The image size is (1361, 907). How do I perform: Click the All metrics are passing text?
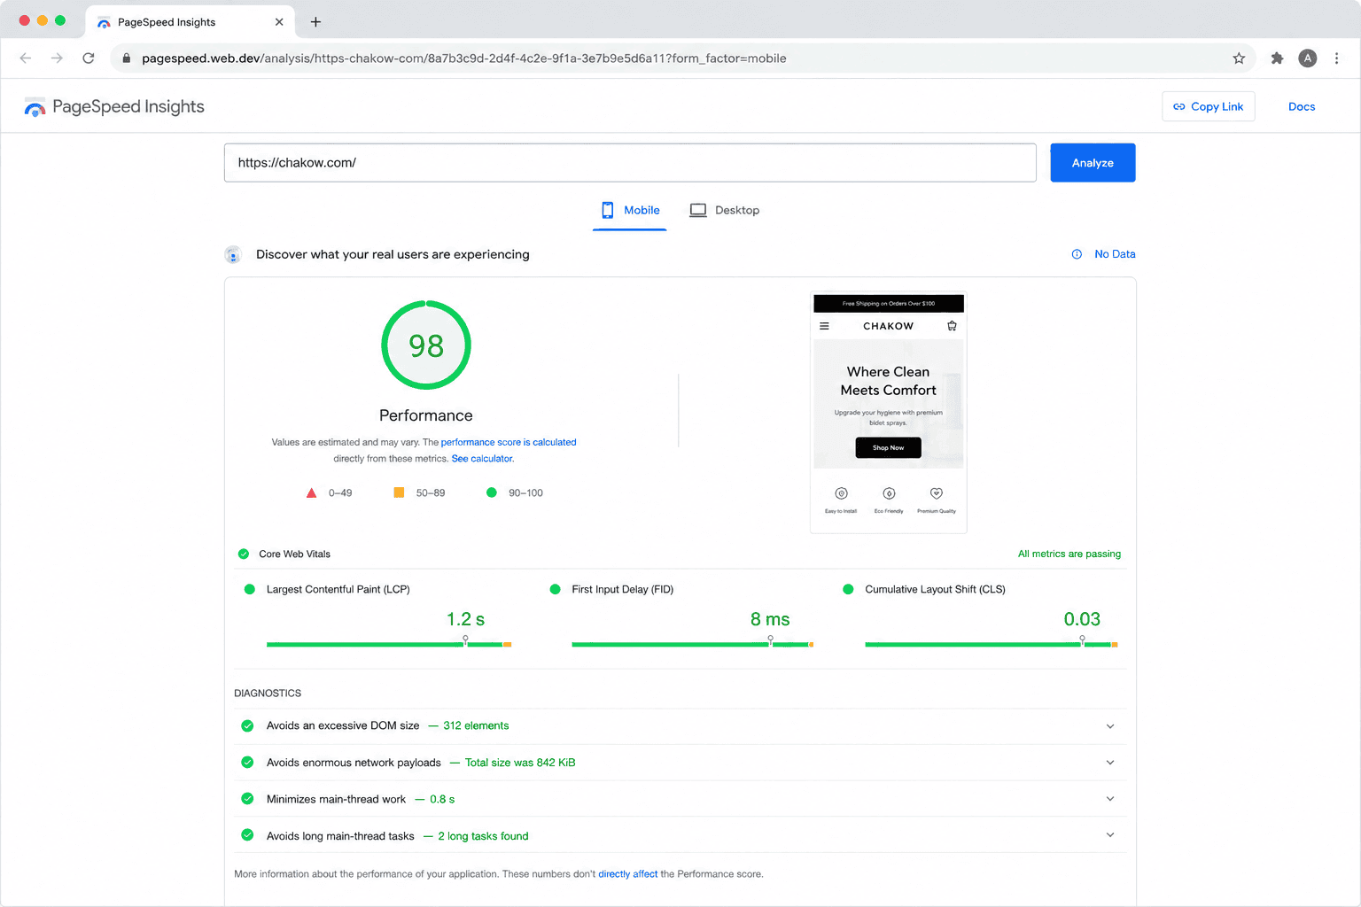click(x=1069, y=554)
